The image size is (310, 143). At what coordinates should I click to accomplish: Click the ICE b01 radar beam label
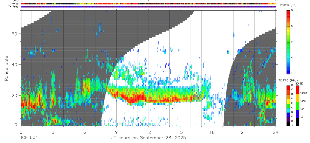click(x=30, y=138)
